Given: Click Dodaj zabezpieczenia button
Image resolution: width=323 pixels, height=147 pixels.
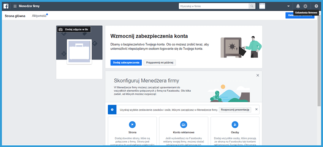Looking at the screenshot, I should tap(126, 63).
